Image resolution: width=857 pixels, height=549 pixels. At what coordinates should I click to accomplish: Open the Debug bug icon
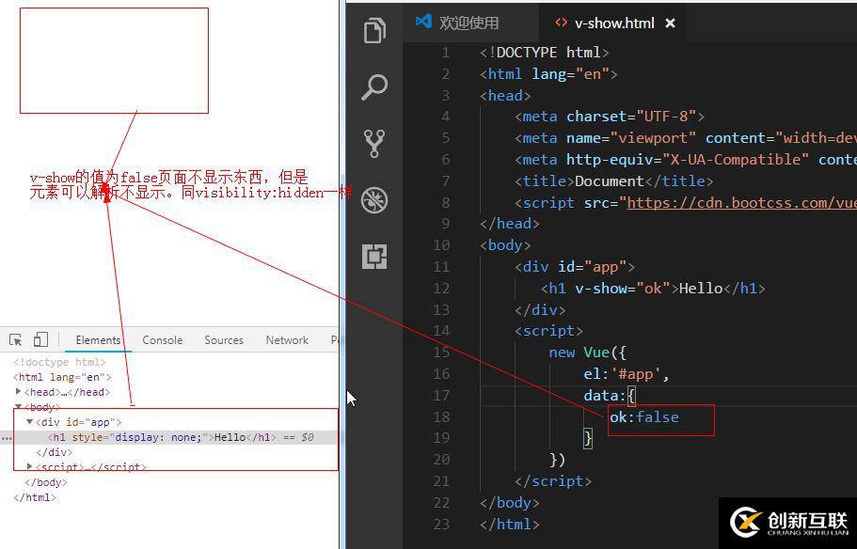[375, 200]
